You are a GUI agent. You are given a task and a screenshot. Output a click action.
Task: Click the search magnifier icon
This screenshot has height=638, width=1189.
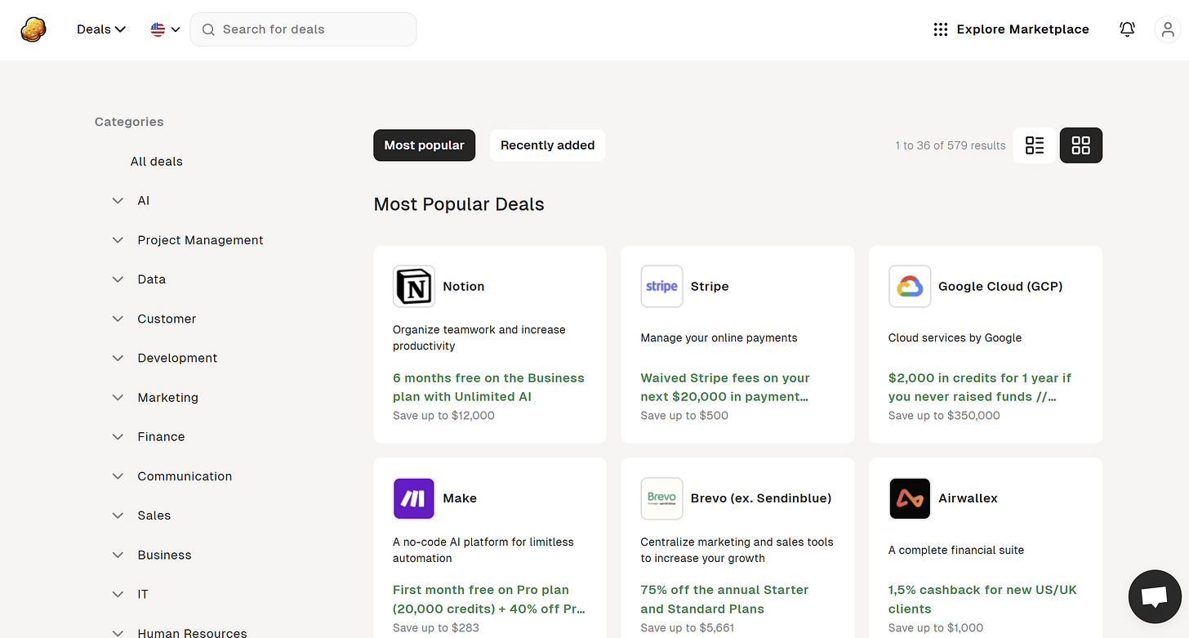[208, 29]
